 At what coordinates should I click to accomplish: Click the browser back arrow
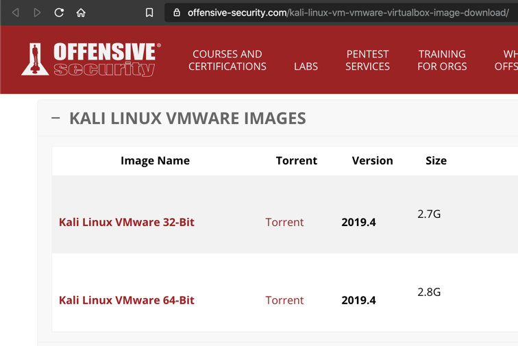click(x=16, y=12)
